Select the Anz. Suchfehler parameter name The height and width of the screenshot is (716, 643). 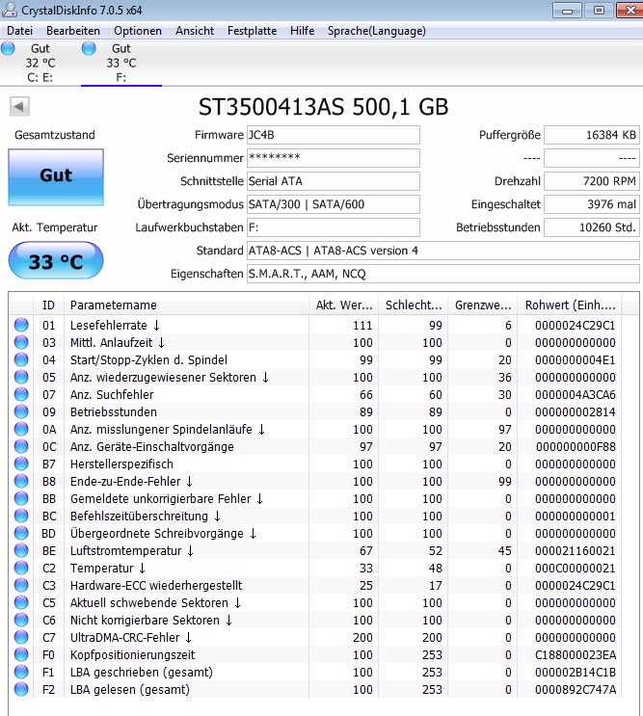[x=112, y=394]
